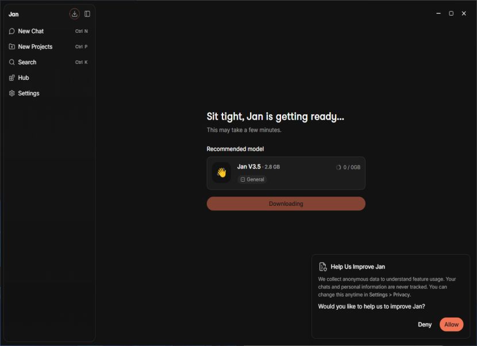
Task: Click 'Would you like to help us to improve Jan?'
Action: 371,306
